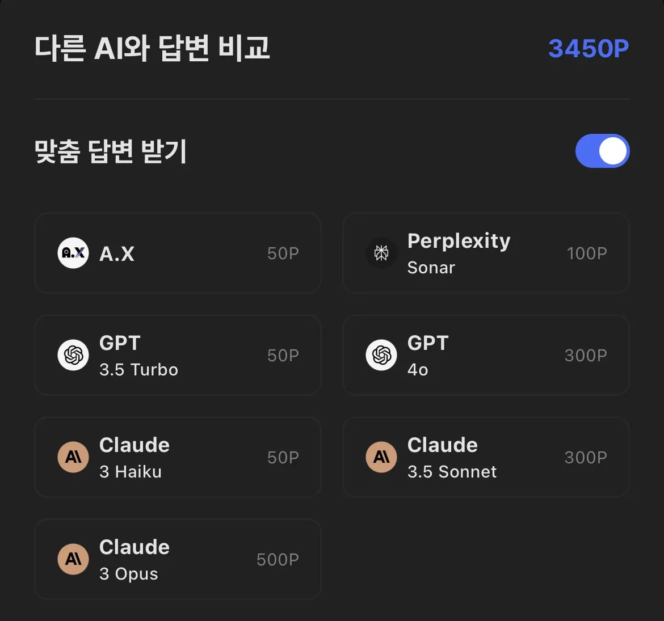Viewport: 664px width, 621px height.
Task: Click the Claude 3 Opus Anthropic icon
Action: [x=73, y=559]
